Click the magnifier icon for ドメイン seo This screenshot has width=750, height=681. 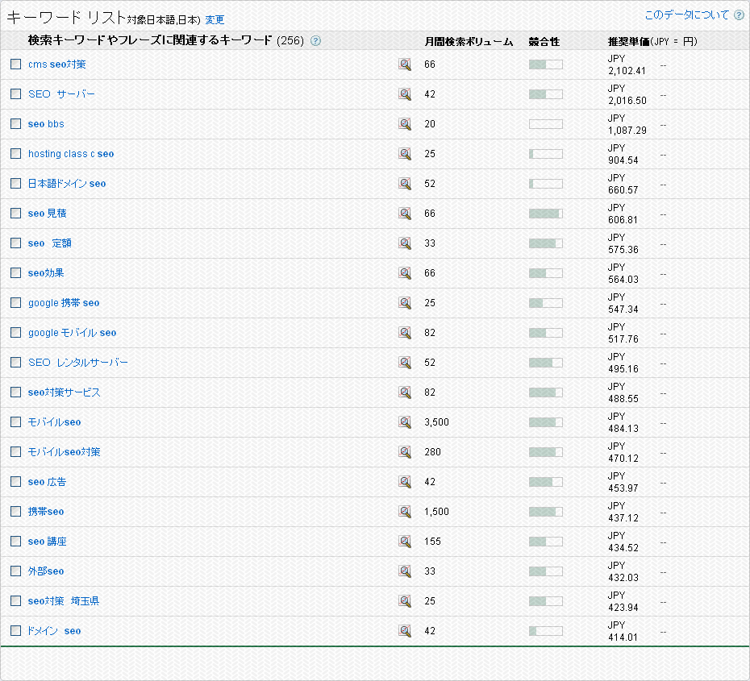click(405, 631)
